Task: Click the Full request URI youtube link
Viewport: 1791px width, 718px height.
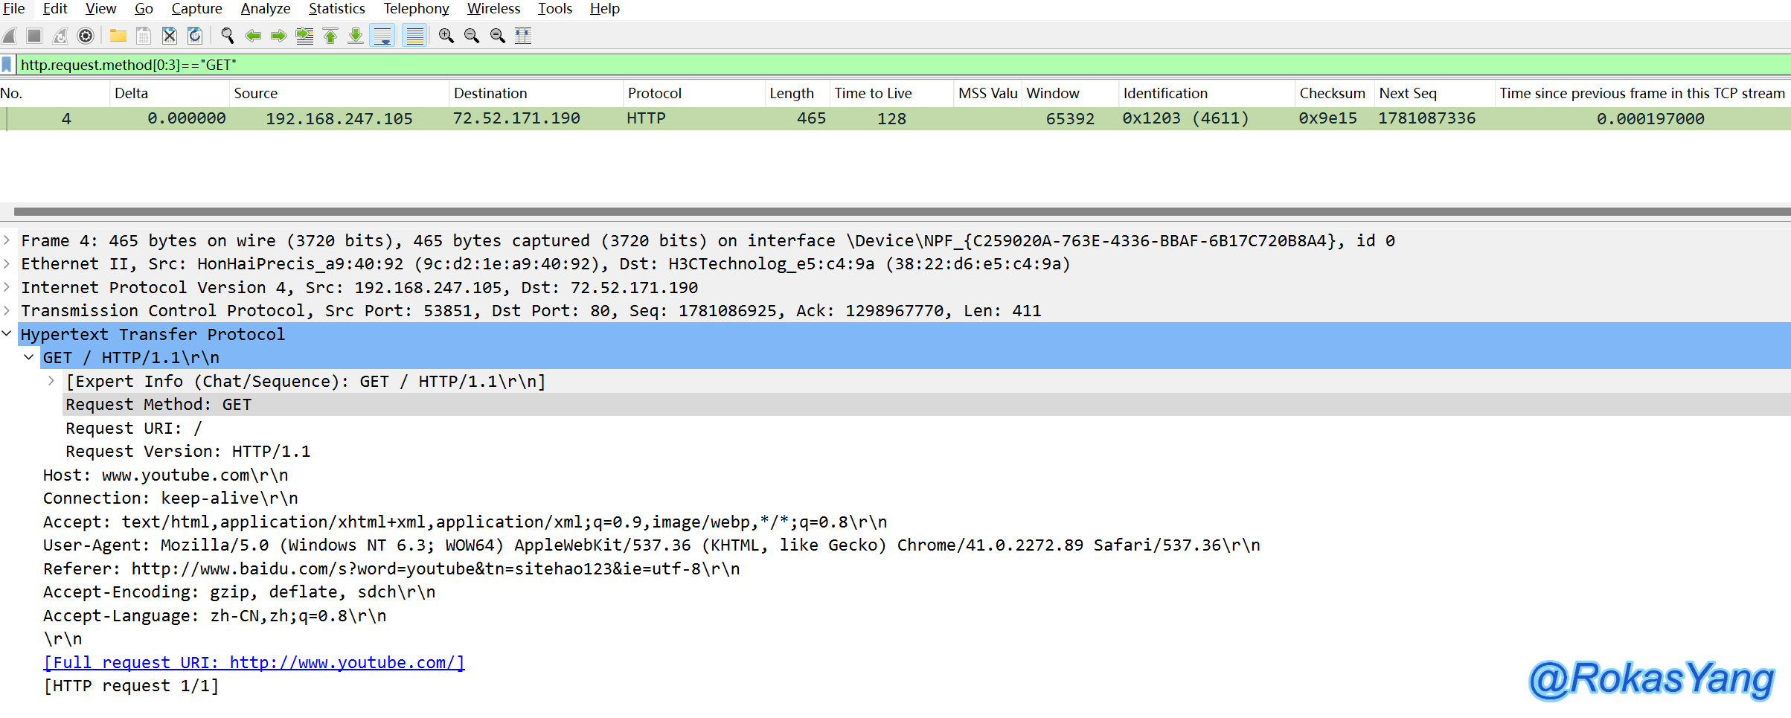Action: pyautogui.click(x=254, y=662)
